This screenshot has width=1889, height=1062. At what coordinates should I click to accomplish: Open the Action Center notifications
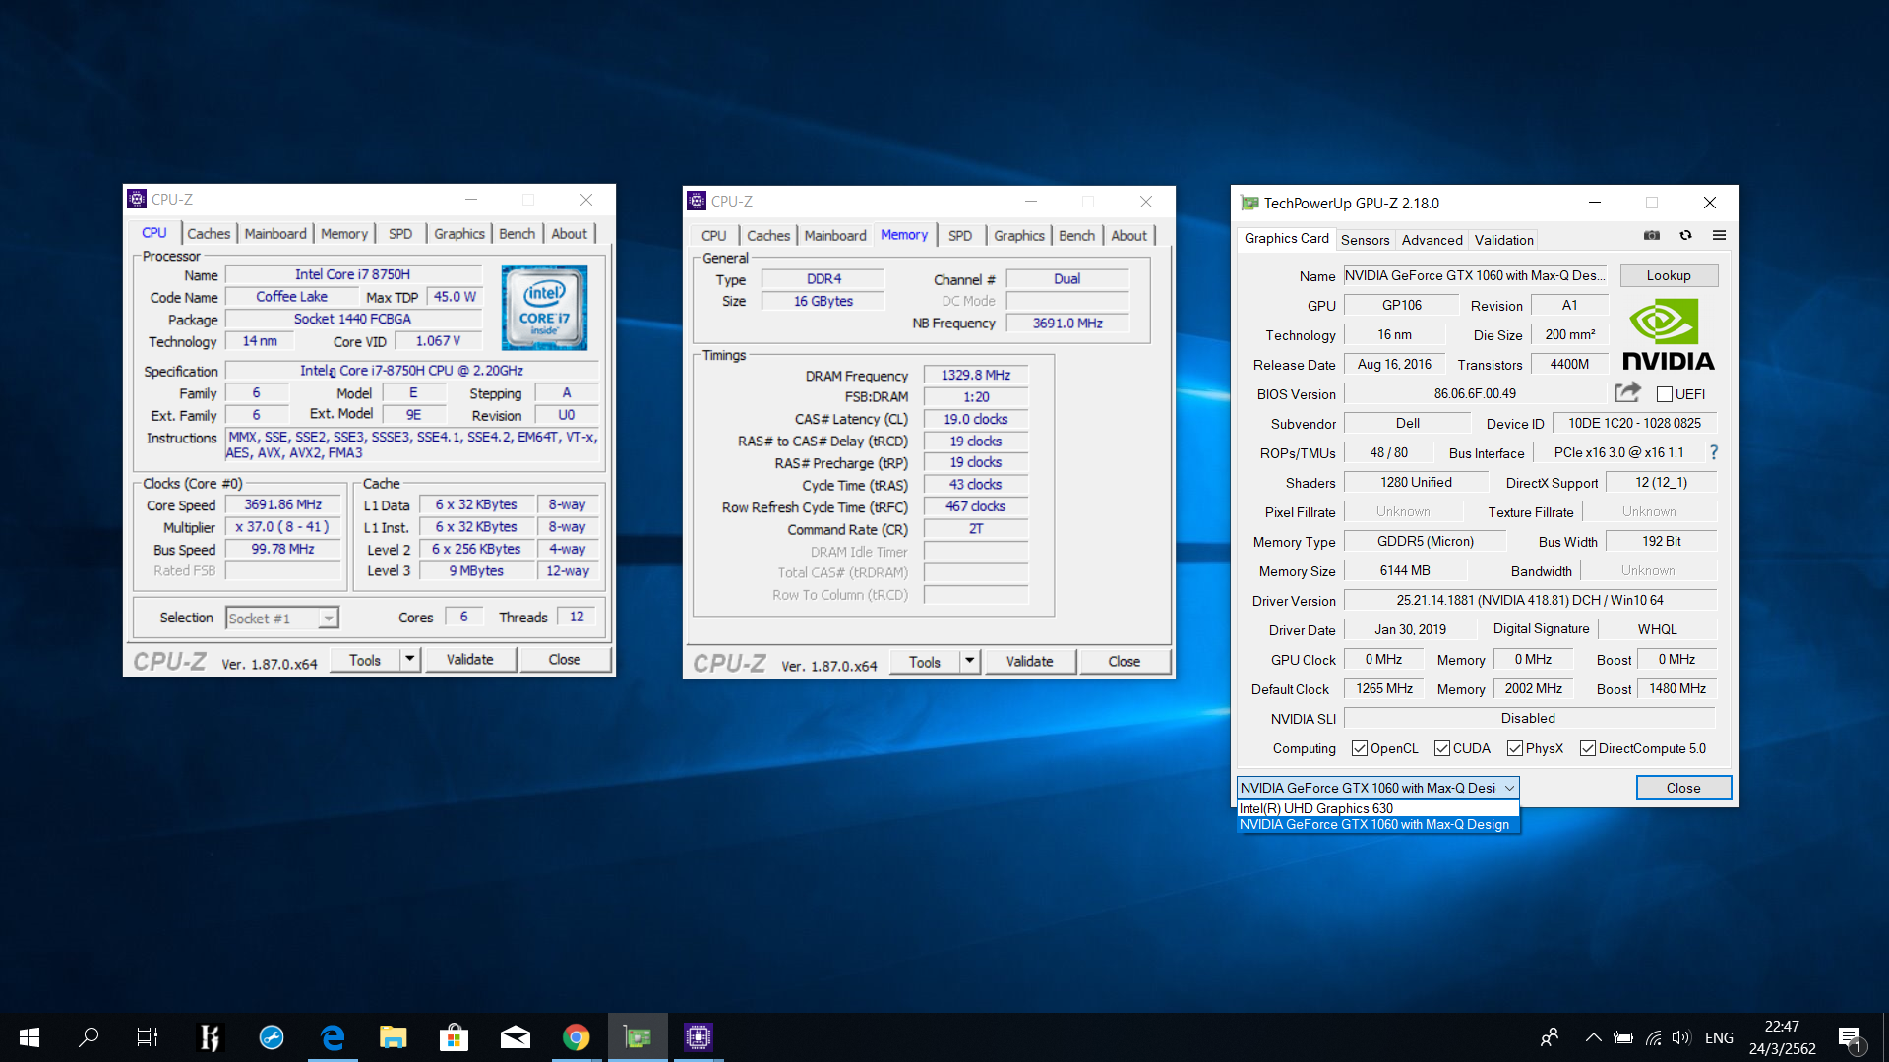point(1850,1037)
